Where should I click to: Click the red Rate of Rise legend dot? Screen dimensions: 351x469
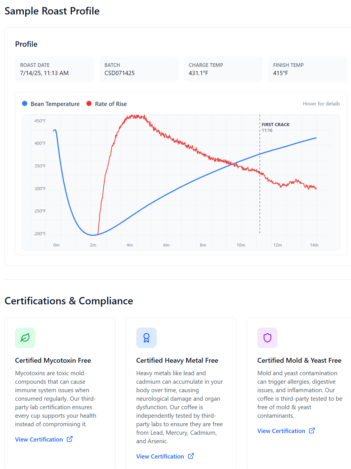pyautogui.click(x=89, y=103)
